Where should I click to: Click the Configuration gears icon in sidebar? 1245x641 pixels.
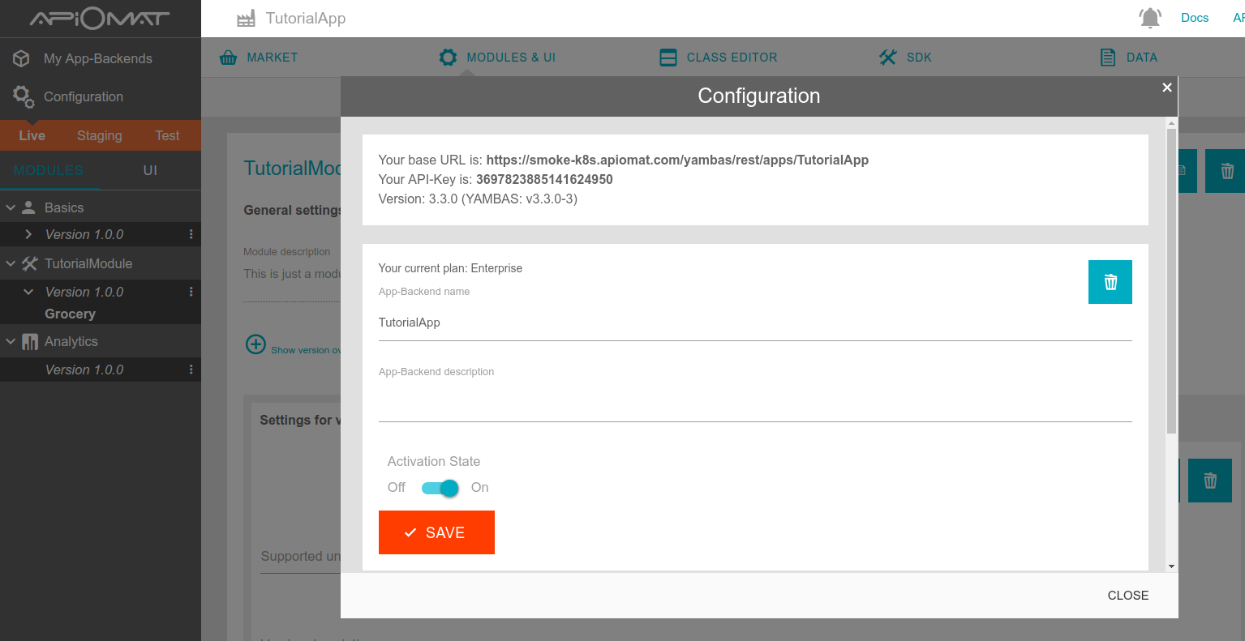click(24, 96)
